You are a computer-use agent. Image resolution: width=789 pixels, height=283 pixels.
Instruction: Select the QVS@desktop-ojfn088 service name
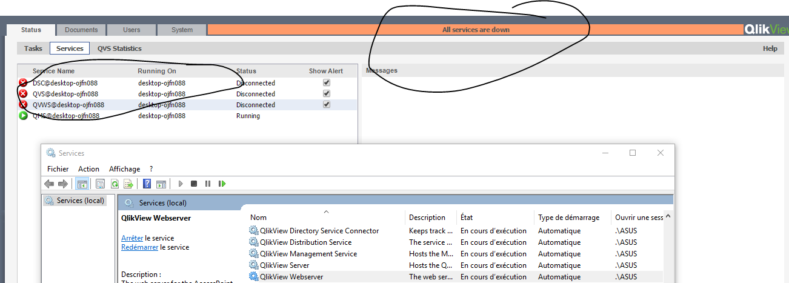(x=65, y=94)
